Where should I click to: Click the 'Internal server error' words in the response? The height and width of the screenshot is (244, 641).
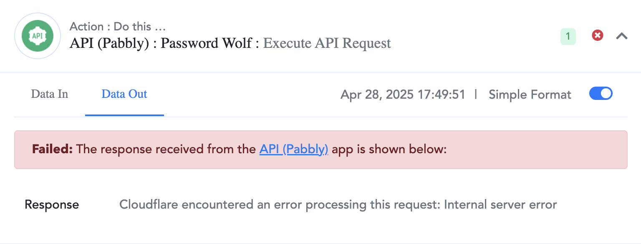pos(500,205)
